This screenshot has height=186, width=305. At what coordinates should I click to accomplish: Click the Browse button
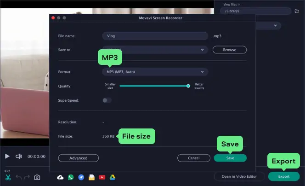[230, 50]
